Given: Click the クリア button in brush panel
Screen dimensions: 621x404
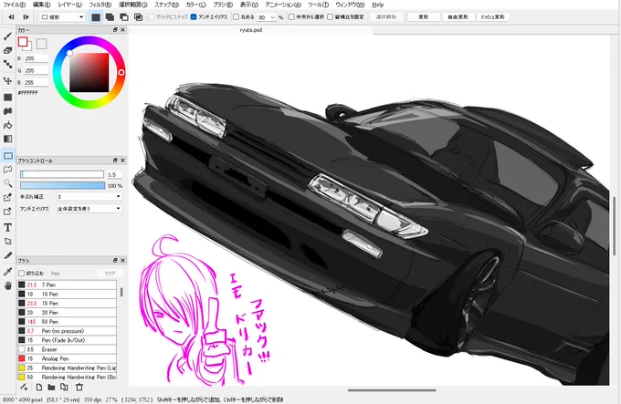Looking at the screenshot, I should tap(110, 274).
